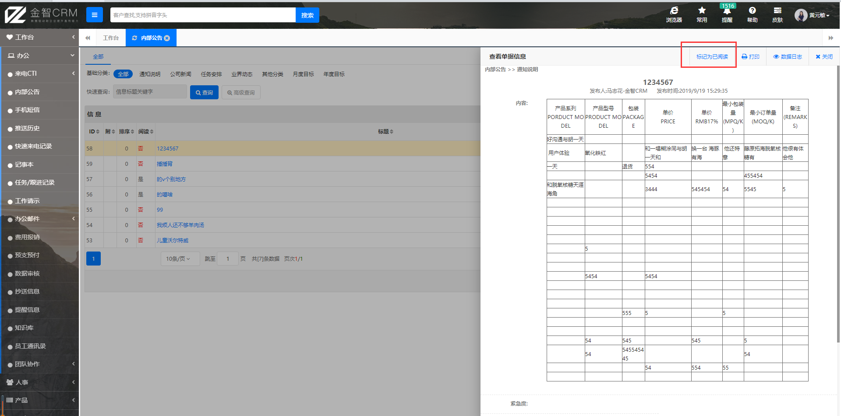Close the 内部公告 tab with its x icon
This screenshot has width=841, height=416.
(167, 38)
